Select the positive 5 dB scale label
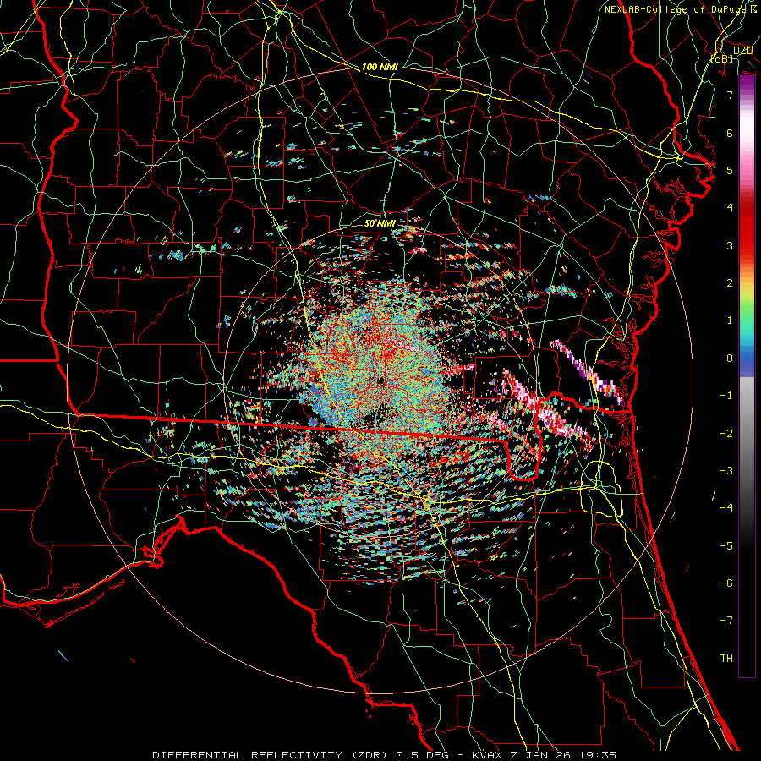 [x=730, y=170]
